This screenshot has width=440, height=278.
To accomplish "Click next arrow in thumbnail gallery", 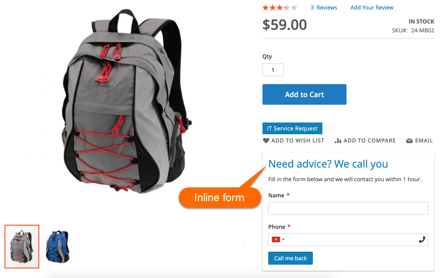I will (243, 245).
